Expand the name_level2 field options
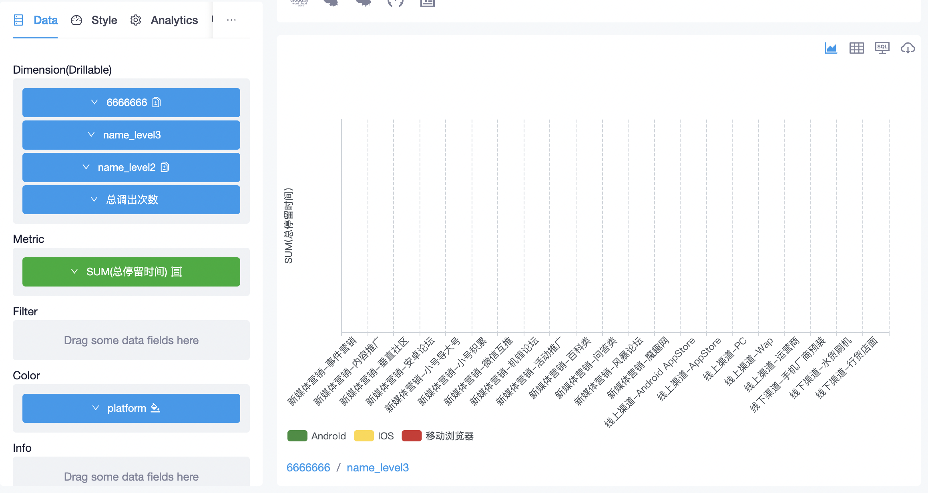Image resolution: width=928 pixels, height=493 pixels. 86,167
